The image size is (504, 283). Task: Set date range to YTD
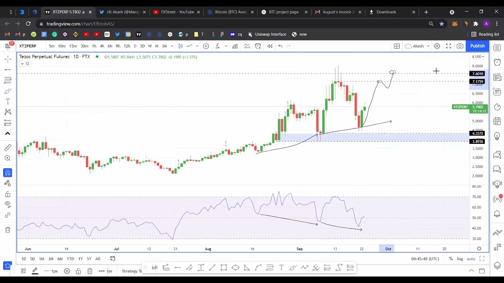coord(70,259)
